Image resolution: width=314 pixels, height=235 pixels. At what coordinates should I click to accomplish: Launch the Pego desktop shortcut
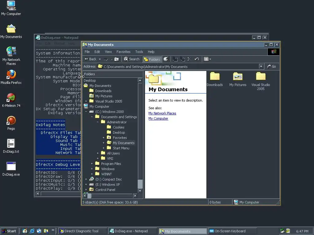[11, 123]
